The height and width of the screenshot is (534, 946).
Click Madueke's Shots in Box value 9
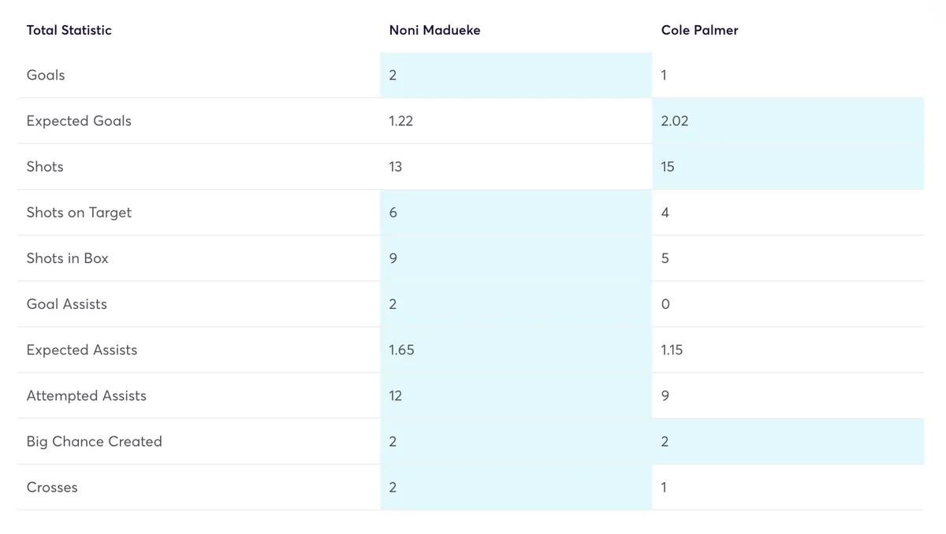pyautogui.click(x=393, y=258)
